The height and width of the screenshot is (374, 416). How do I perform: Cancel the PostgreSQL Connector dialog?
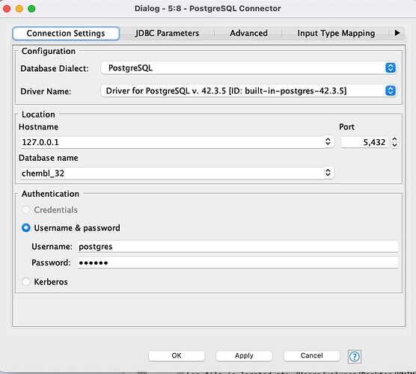click(311, 356)
